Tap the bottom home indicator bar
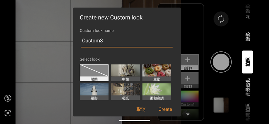This screenshot has width=269, height=124. tap(134, 121)
